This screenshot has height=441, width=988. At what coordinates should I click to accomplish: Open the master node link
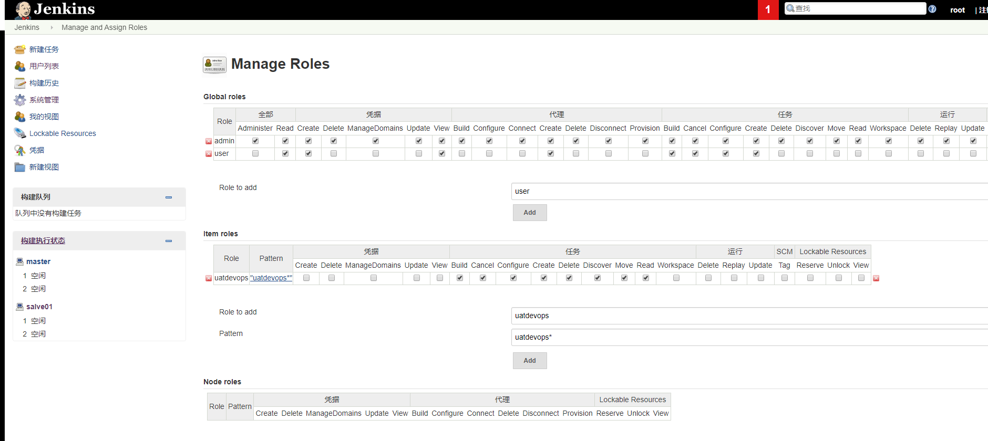(x=38, y=261)
